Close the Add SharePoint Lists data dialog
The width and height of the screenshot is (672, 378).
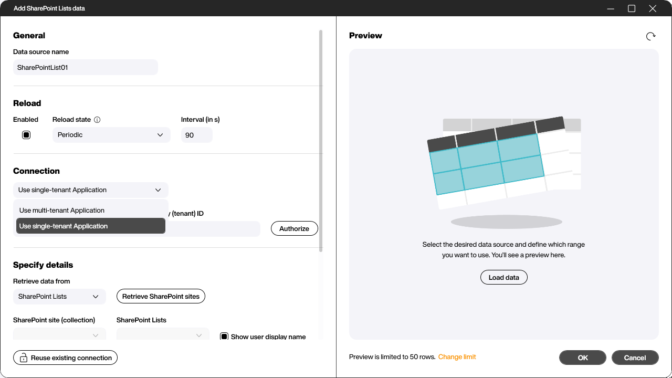653,8
